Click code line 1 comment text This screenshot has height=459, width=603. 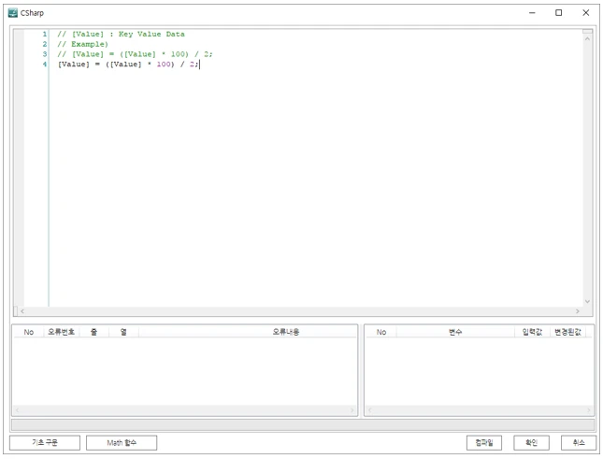click(121, 35)
